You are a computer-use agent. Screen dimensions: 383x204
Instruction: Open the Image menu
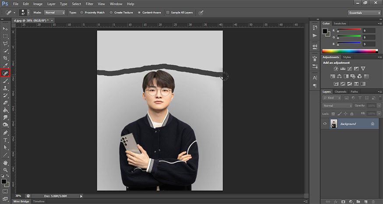(x=38, y=4)
